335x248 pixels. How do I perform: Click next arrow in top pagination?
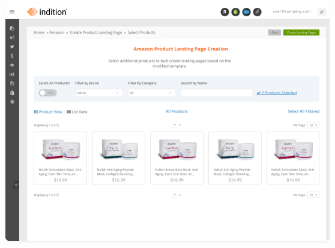[180, 125]
